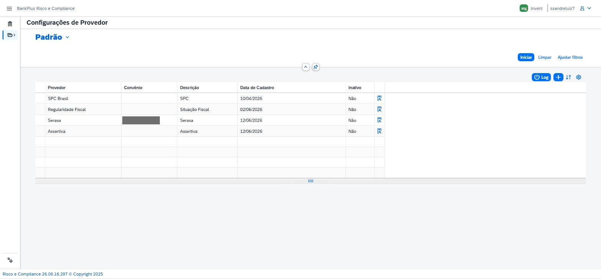The width and height of the screenshot is (601, 279).
Task: Click the Inativo column header
Action: [x=360, y=88]
